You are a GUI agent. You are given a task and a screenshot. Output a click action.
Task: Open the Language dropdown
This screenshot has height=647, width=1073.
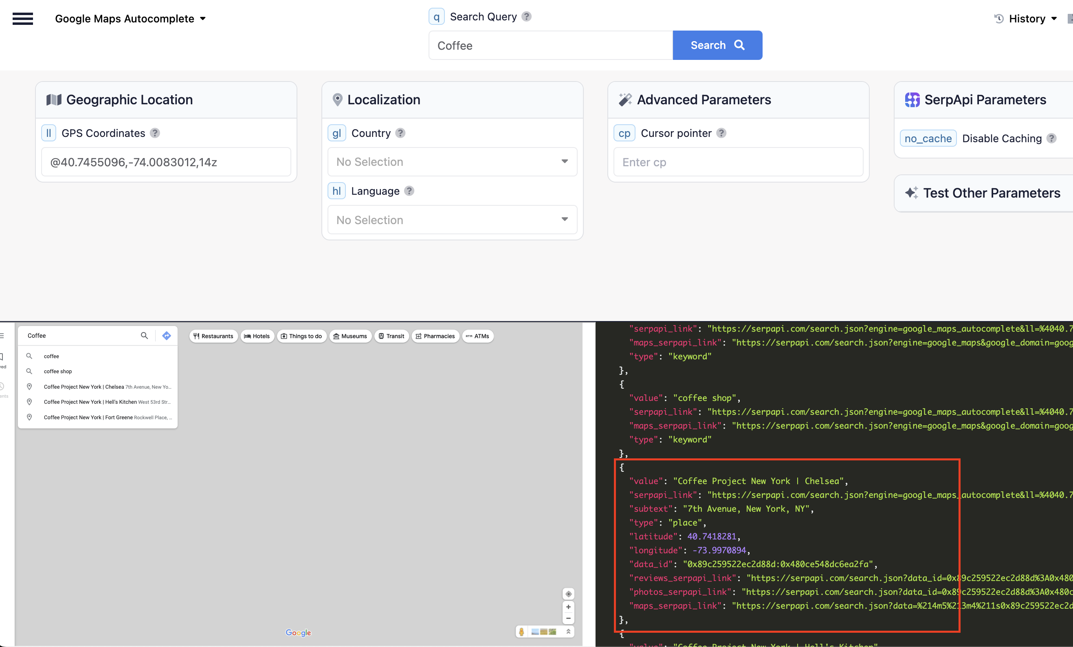452,220
